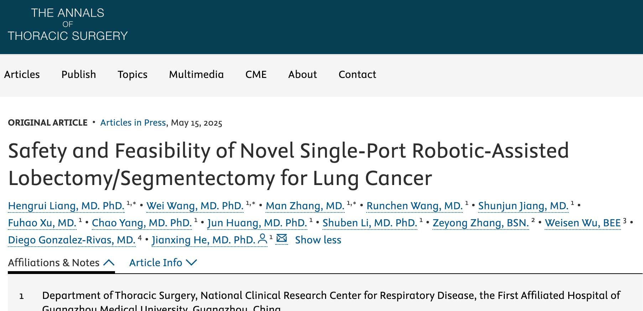Open the Topics navigation item
The image size is (643, 311).
(x=132, y=74)
